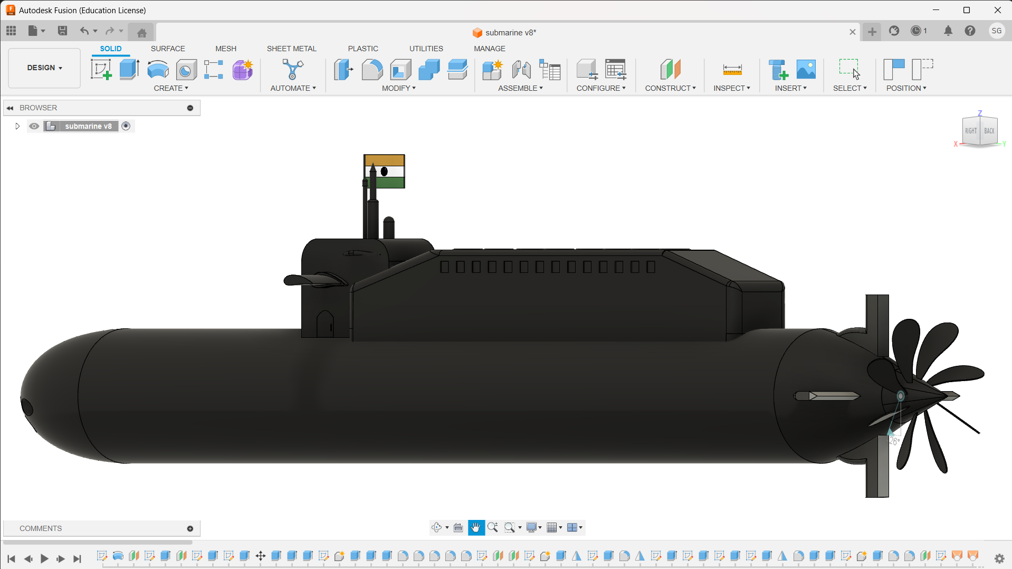
Task: Open a new design tab plus button
Action: 872,32
